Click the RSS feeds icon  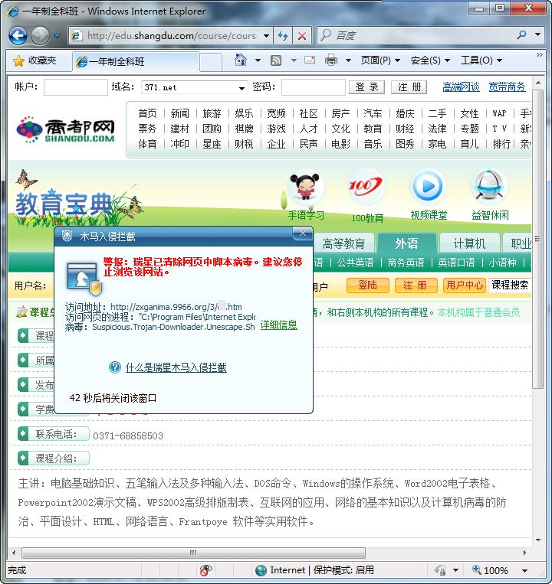coord(276,60)
